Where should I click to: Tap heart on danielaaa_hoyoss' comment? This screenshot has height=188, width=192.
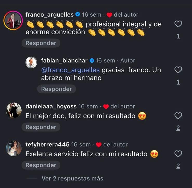click(x=178, y=116)
